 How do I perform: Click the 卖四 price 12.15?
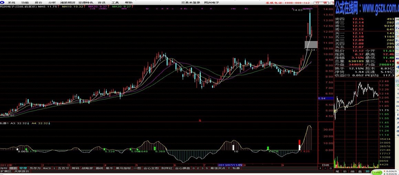[358, 19]
